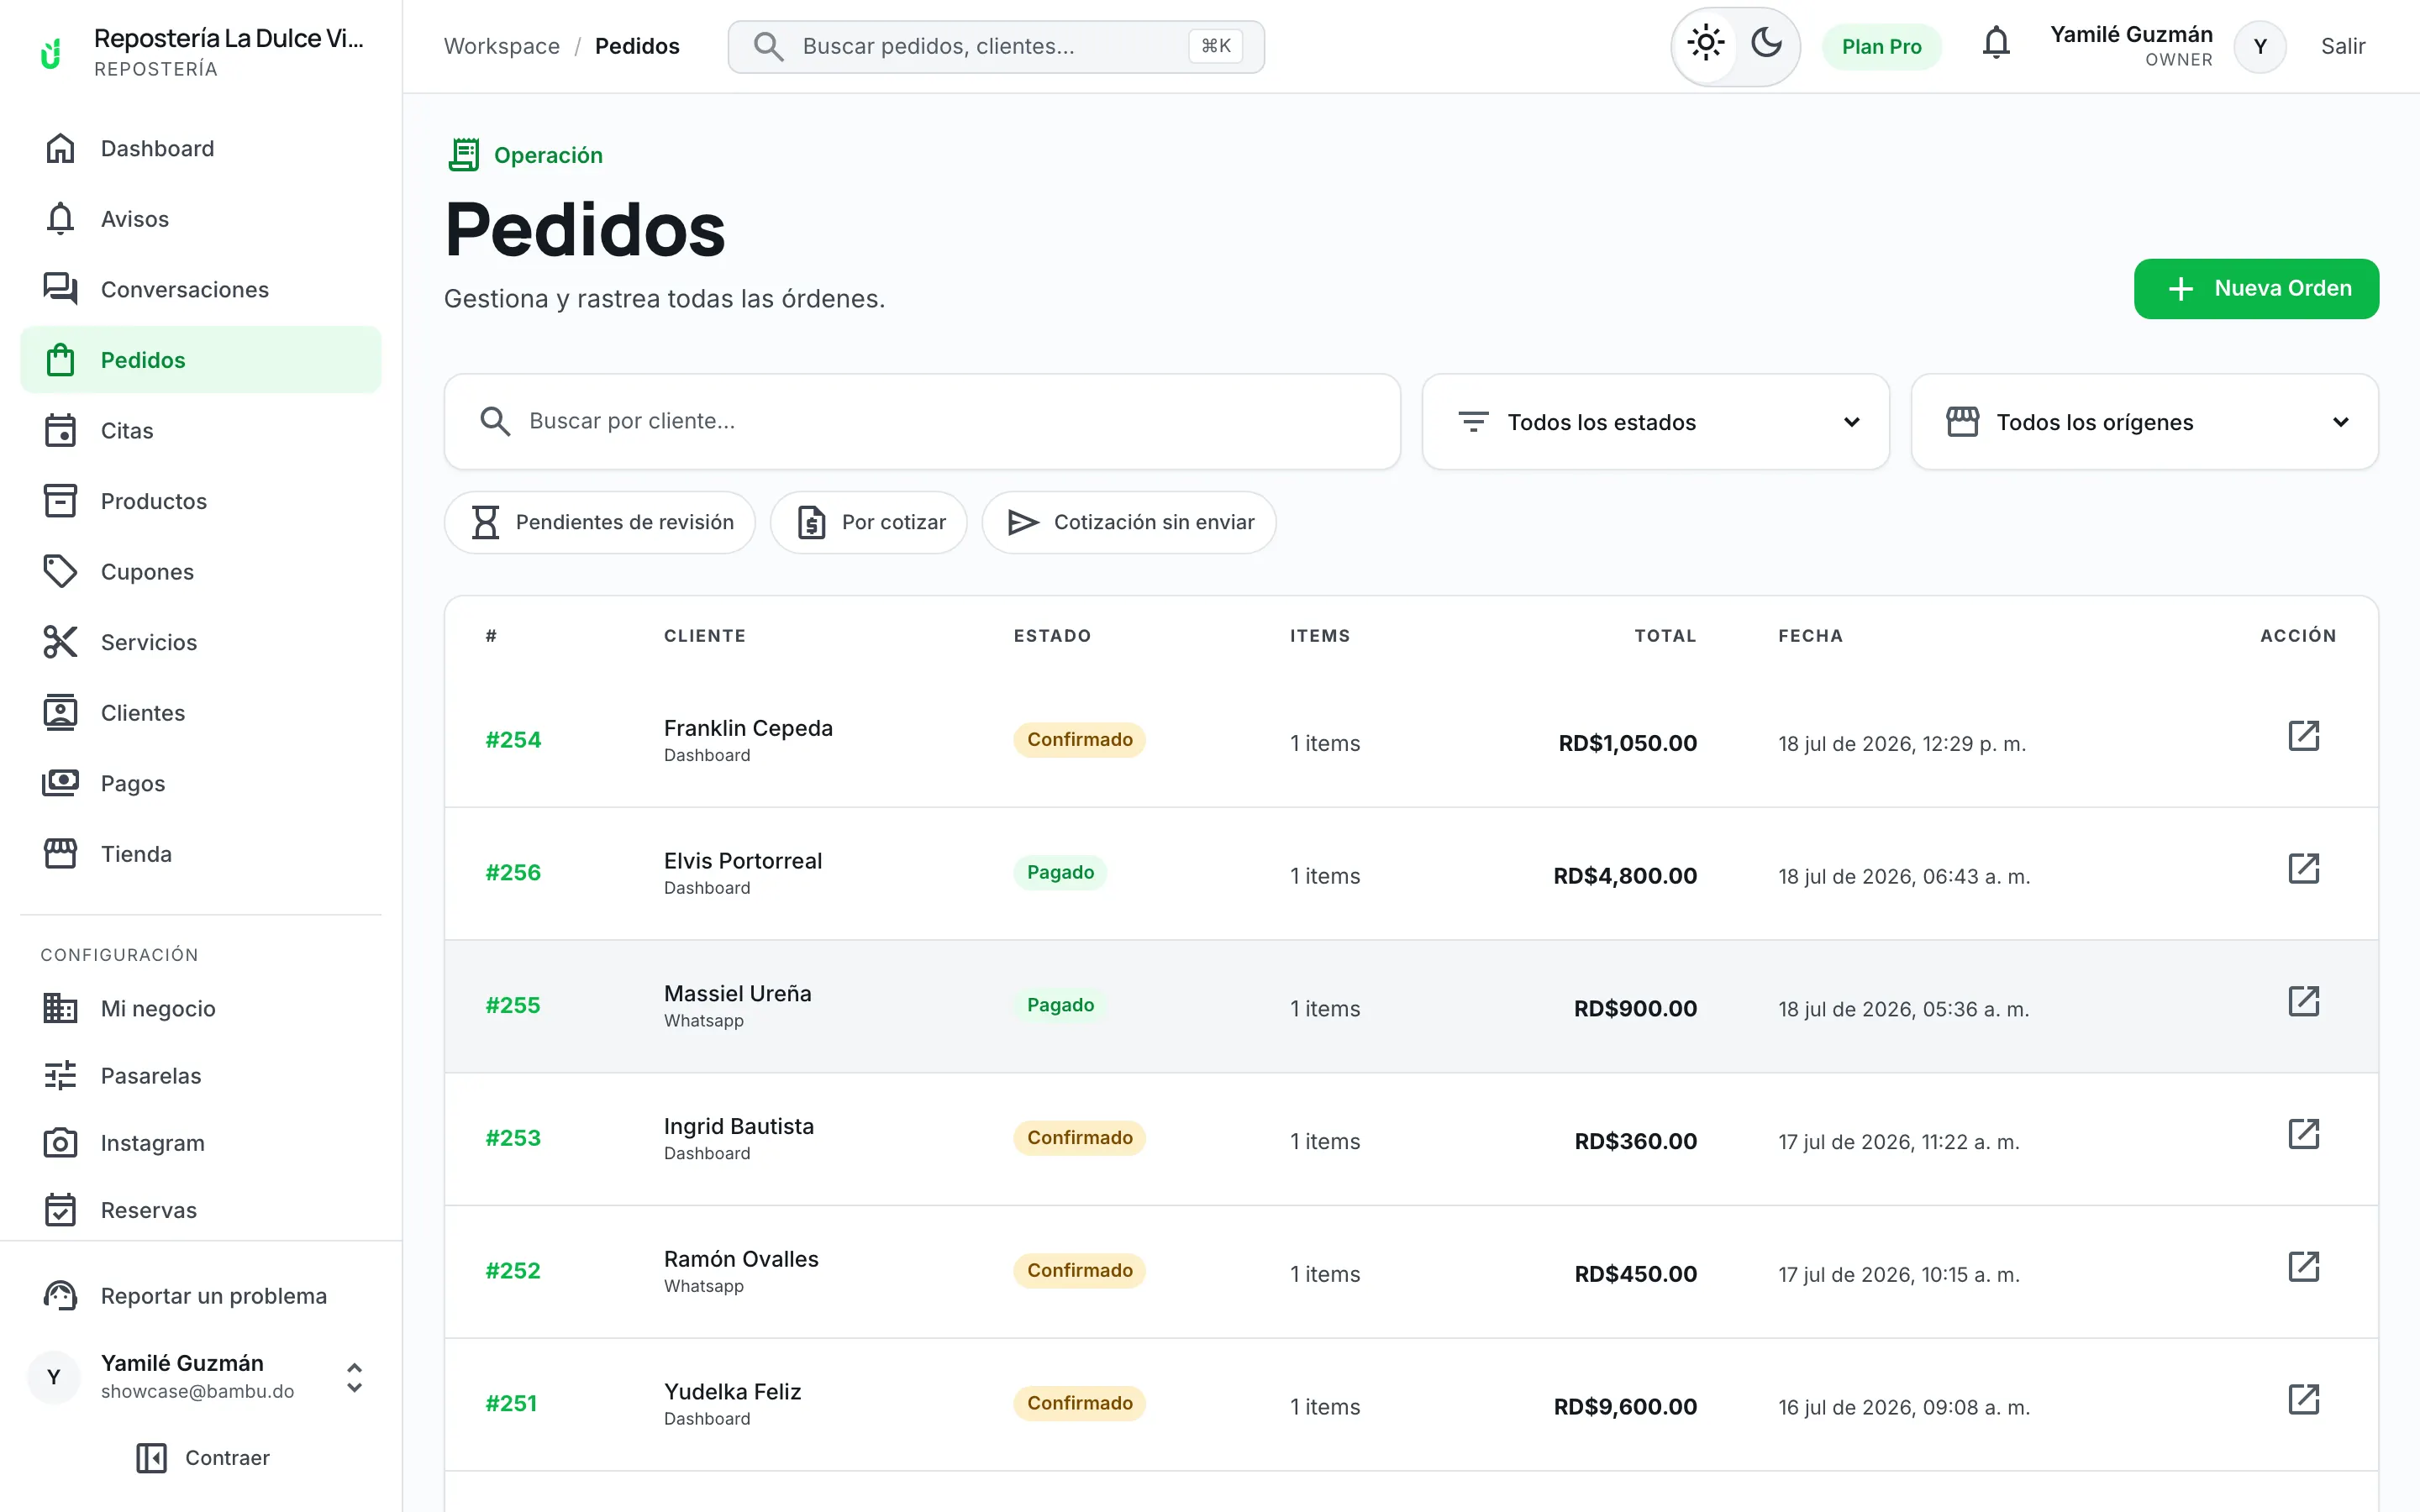This screenshot has height=1512, width=2420.
Task: Click Workspace breadcrumb link
Action: pyautogui.click(x=501, y=46)
